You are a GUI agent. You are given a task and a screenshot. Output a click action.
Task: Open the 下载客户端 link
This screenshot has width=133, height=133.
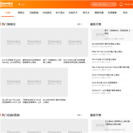128,4
